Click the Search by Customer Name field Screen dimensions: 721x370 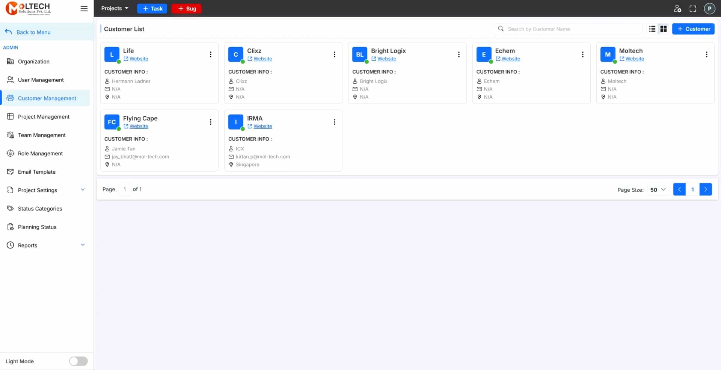[567, 29]
